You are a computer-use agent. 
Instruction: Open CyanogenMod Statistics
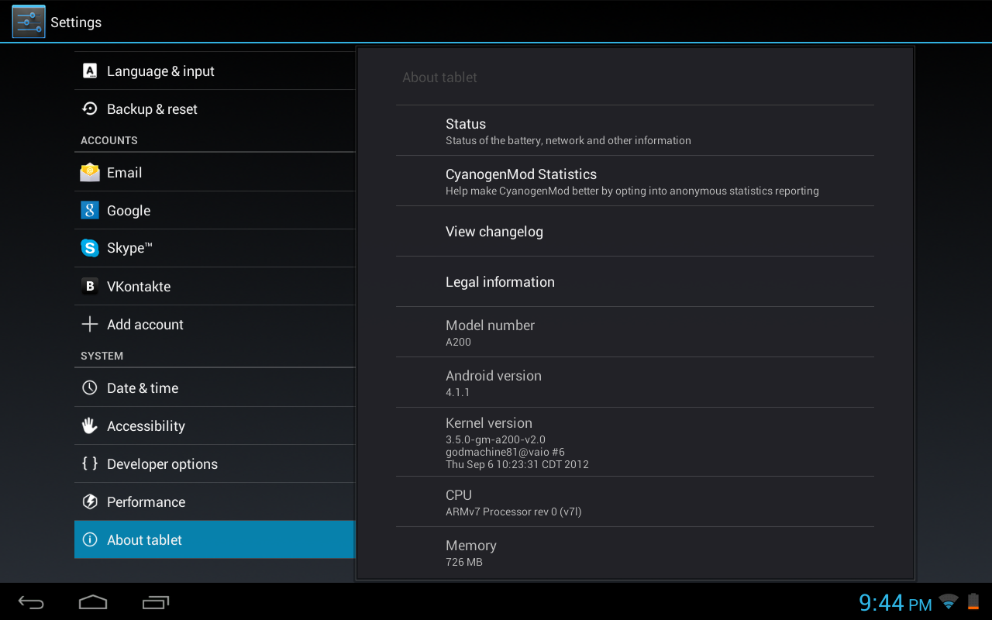click(635, 181)
